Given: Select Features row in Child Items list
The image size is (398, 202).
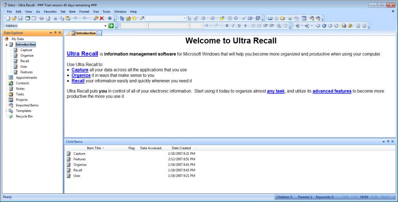Looking at the screenshot, I should coord(131,159).
